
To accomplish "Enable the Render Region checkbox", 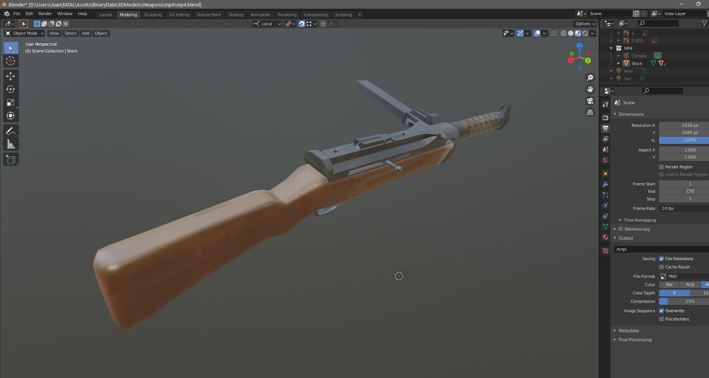I will (x=661, y=167).
